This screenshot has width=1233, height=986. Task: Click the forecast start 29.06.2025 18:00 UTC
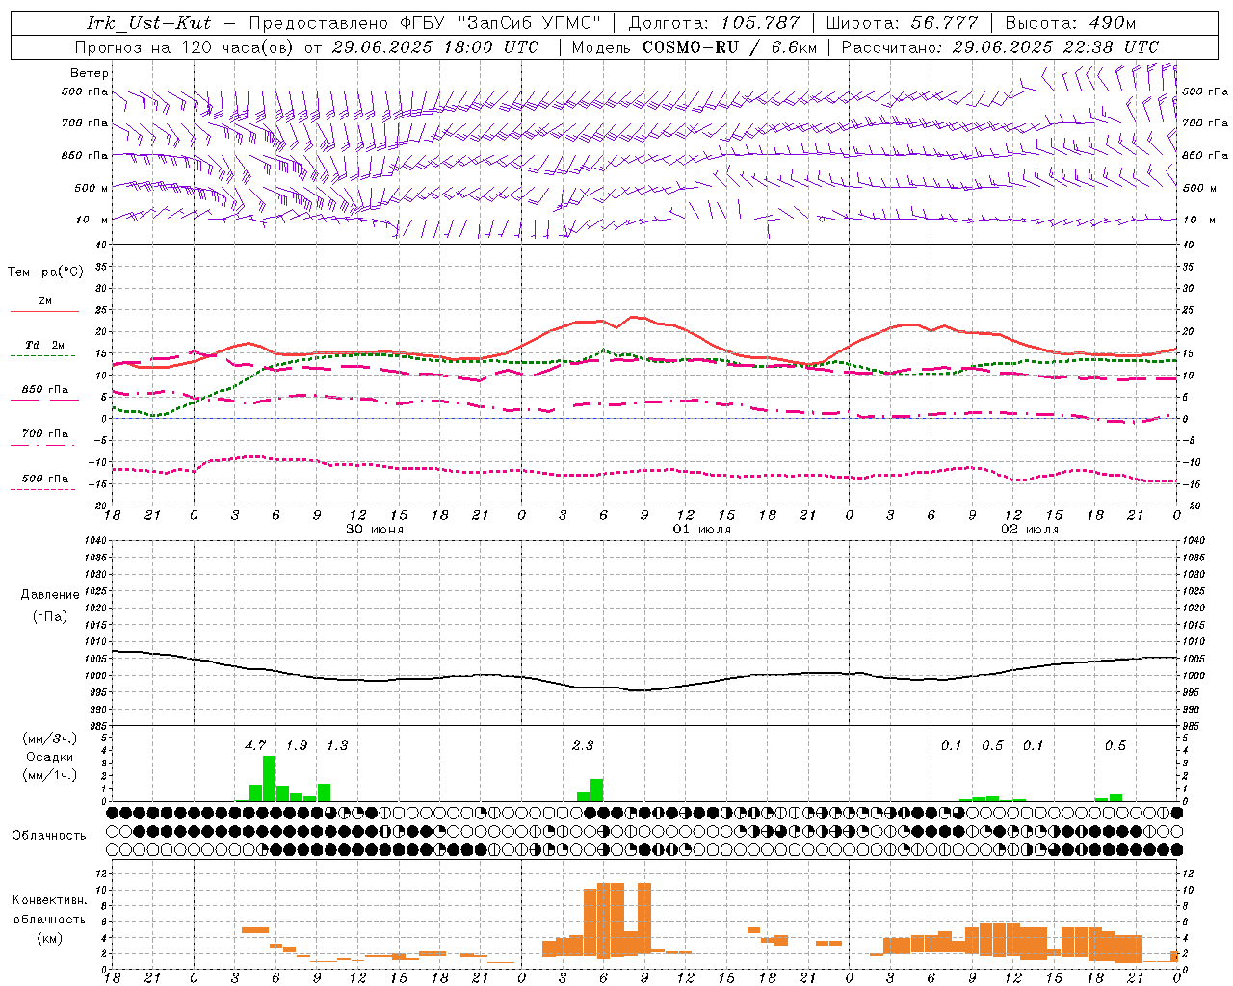[434, 47]
